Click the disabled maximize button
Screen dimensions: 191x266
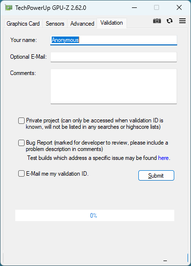157,7
